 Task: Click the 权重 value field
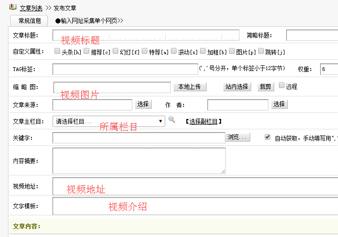click(x=329, y=69)
